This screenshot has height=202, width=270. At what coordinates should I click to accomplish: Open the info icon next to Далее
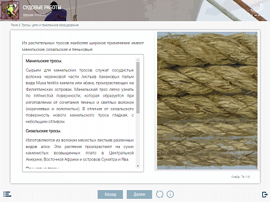[x=170, y=194]
